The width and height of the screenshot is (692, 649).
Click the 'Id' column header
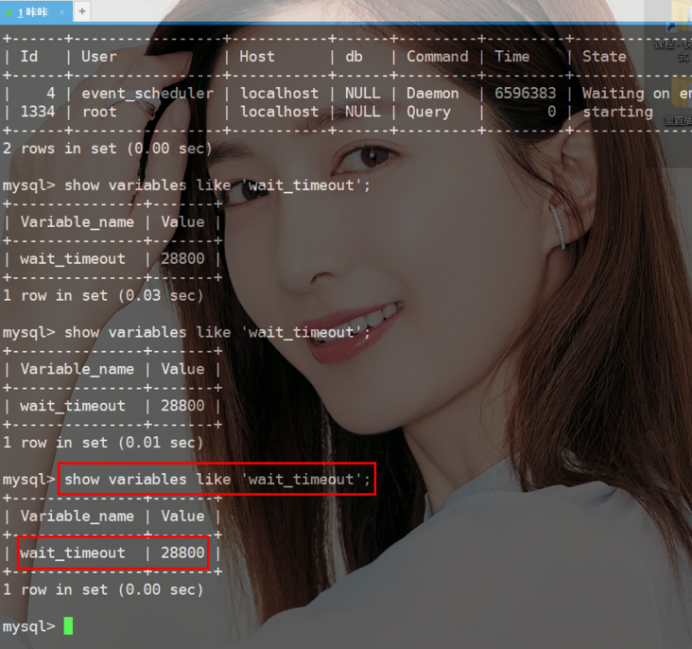point(29,57)
